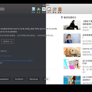The width and height of the screenshot is (92, 92).
Task: Open the couple sitting on hill thumbnail
Action: coord(72,25)
